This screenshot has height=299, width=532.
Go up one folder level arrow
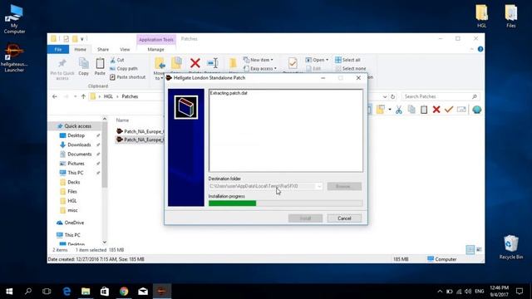pos(83,96)
